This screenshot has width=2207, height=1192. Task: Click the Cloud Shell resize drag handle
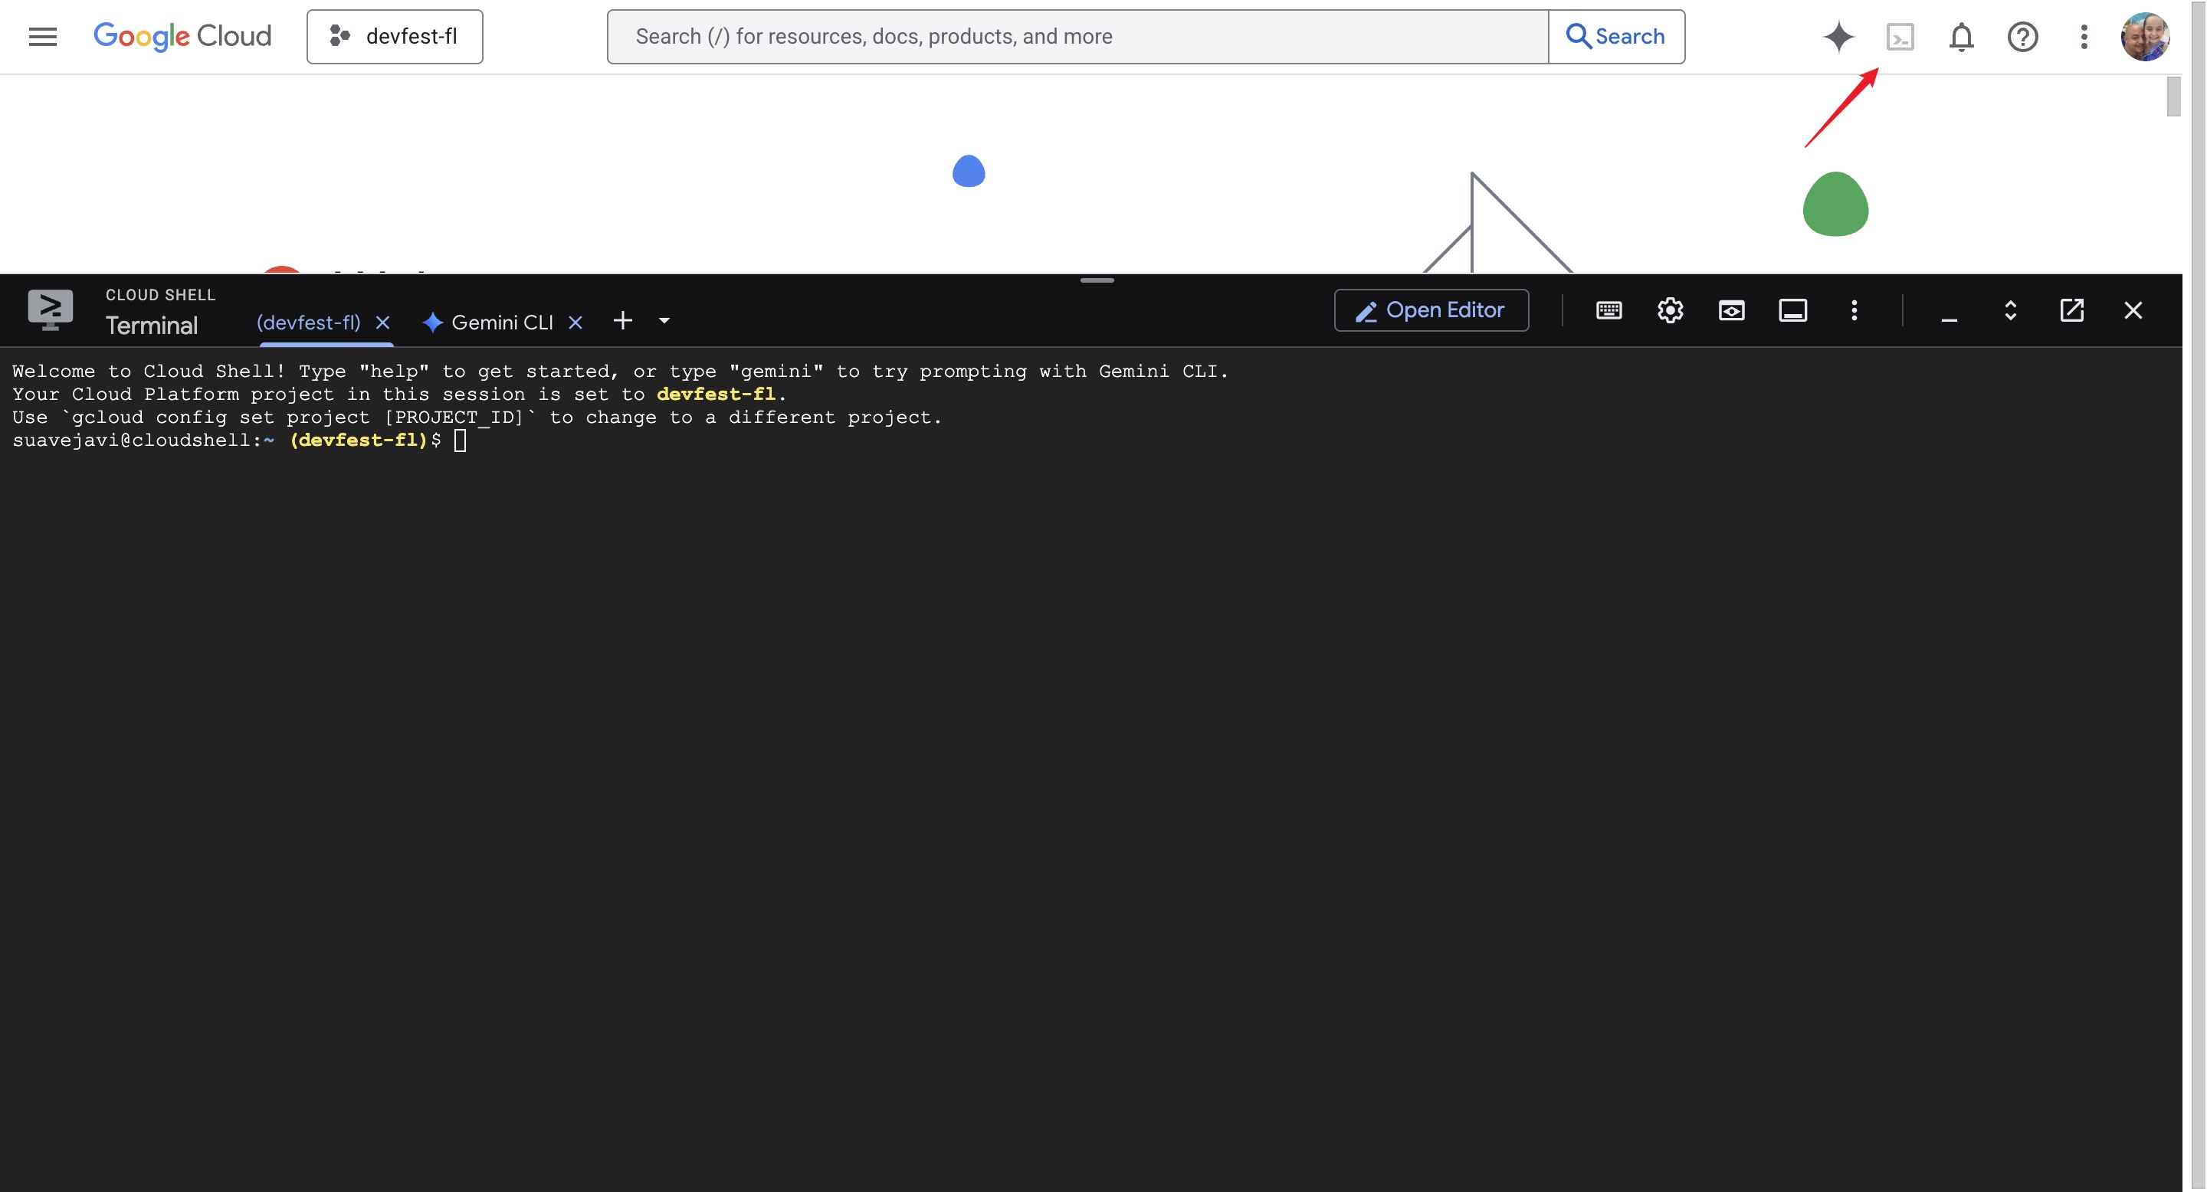[x=1097, y=280]
